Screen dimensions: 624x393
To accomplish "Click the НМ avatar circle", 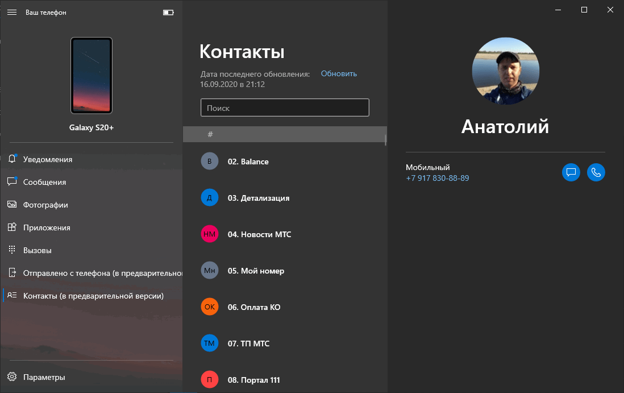I will click(210, 234).
